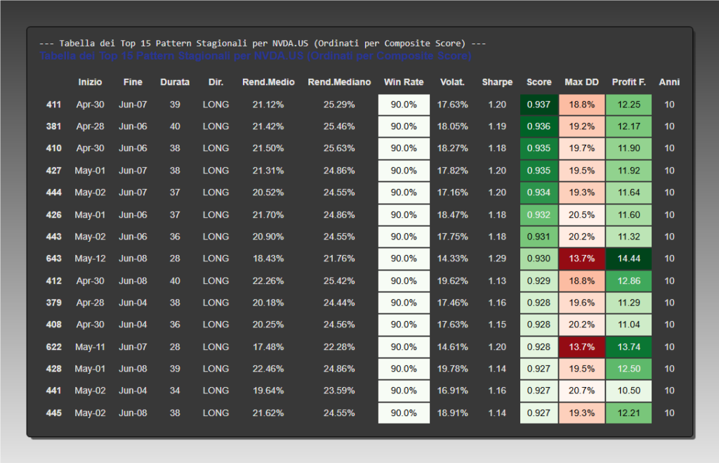Viewport: 719px width, 463px height.
Task: Click the 12.21 Profit F. cell
Action: click(628, 413)
